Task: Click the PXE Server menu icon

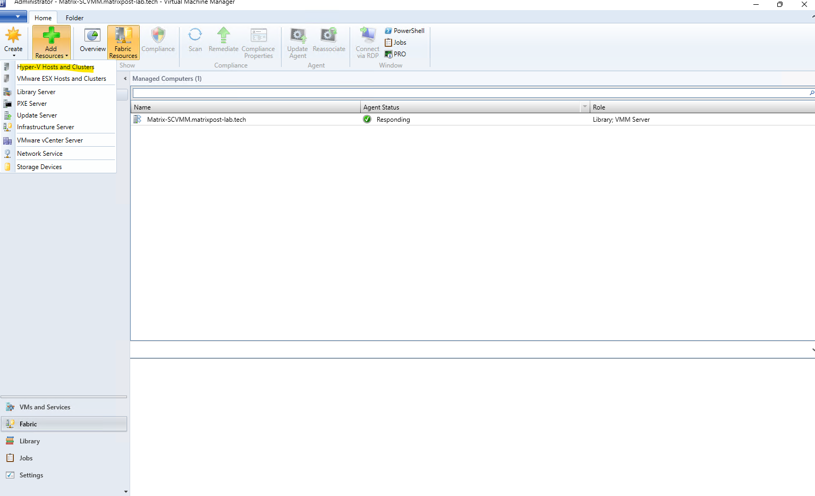Action: [x=7, y=104]
